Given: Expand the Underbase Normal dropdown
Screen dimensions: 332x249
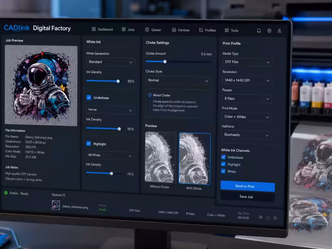Looking at the screenshot, I should pyautogui.click(x=110, y=110).
